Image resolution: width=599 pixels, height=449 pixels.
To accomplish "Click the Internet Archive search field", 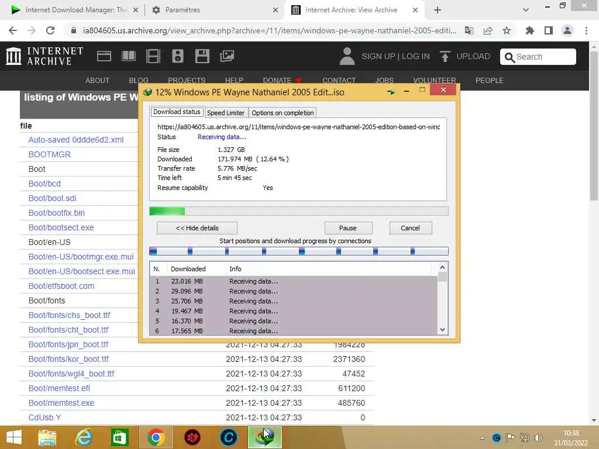I will (x=538, y=57).
